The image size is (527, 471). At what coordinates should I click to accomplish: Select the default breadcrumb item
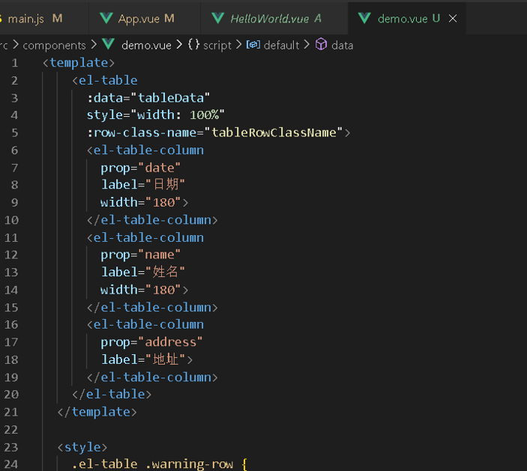tap(281, 45)
